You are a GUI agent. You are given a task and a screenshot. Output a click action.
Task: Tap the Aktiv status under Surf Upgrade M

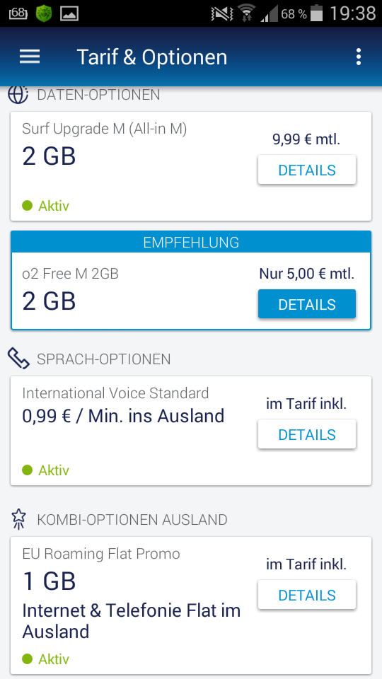pyautogui.click(x=46, y=205)
